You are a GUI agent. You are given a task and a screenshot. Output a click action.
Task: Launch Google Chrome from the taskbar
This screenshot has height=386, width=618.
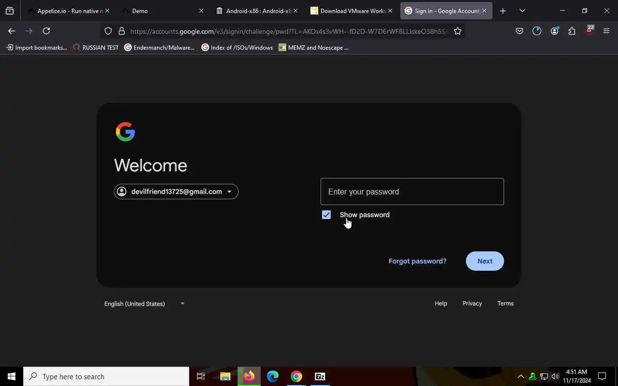(296, 376)
